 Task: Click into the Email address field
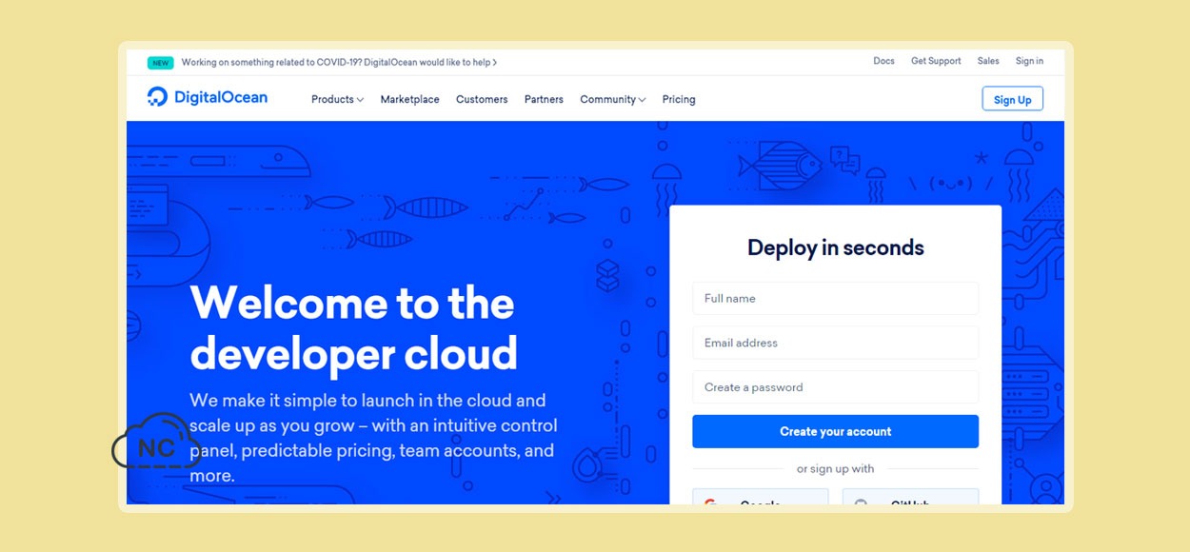pos(835,343)
